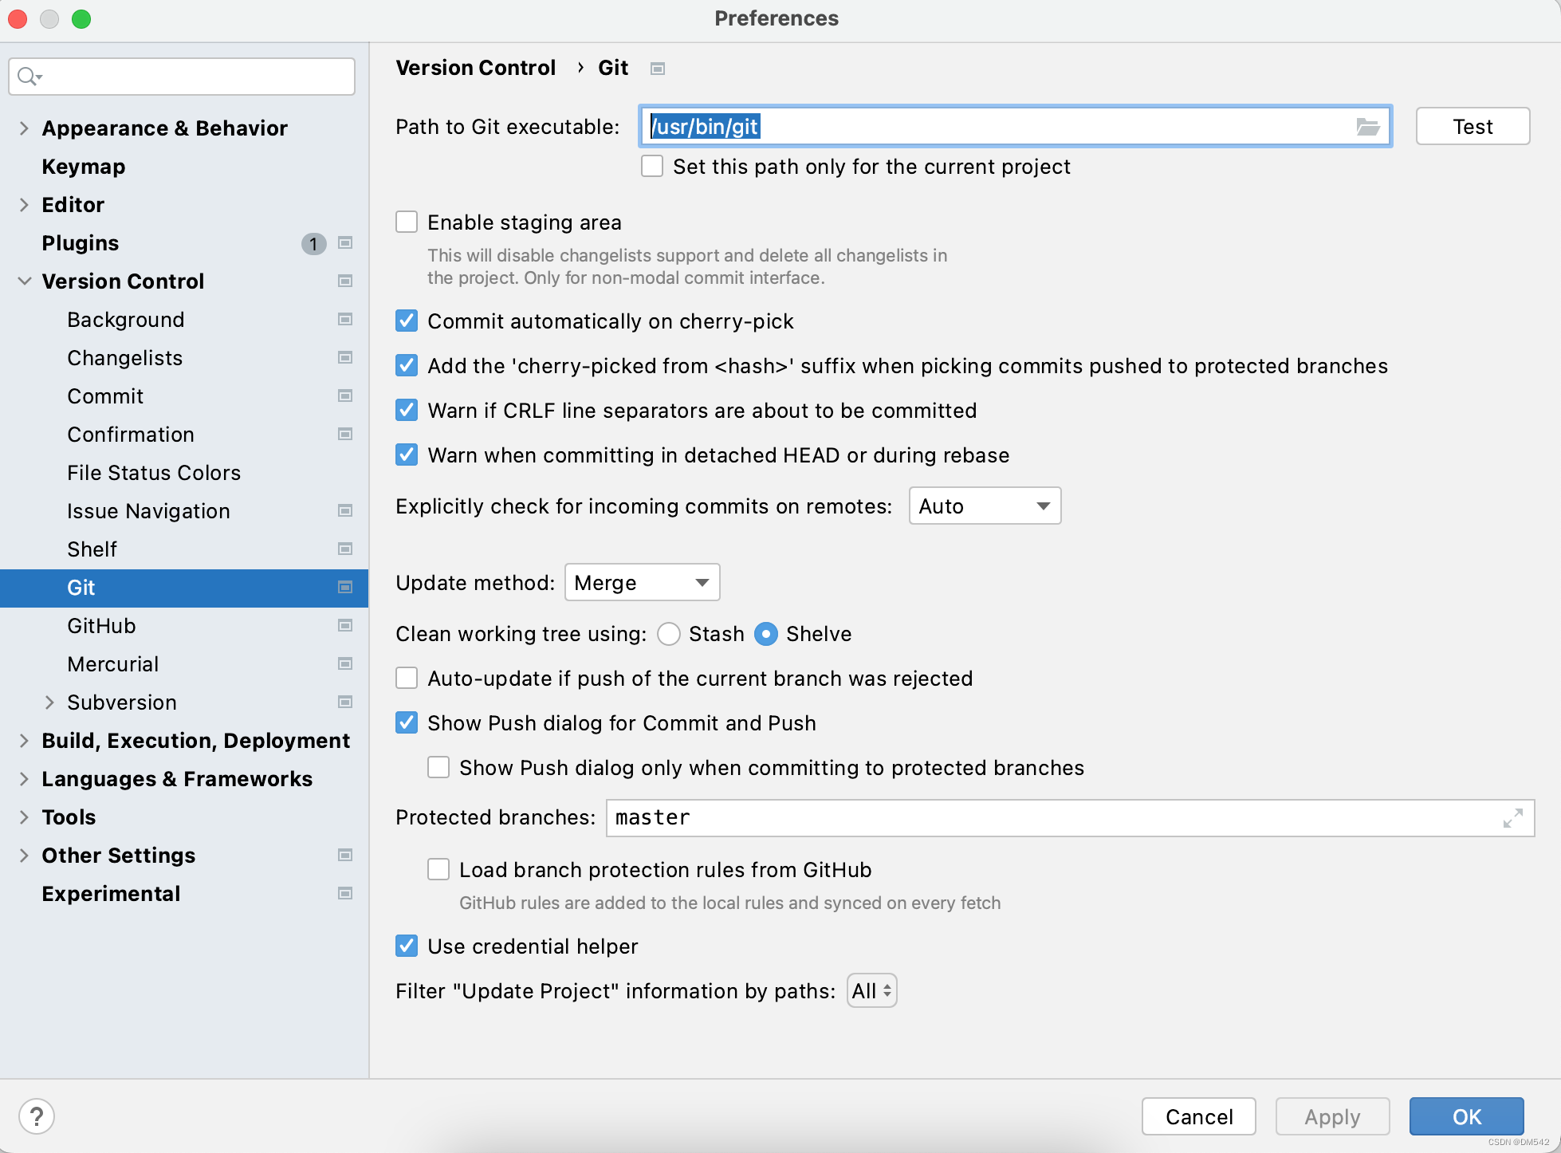Uncheck Commit automatically on cherry-pick
Image resolution: width=1561 pixels, height=1153 pixels.
pyautogui.click(x=407, y=321)
